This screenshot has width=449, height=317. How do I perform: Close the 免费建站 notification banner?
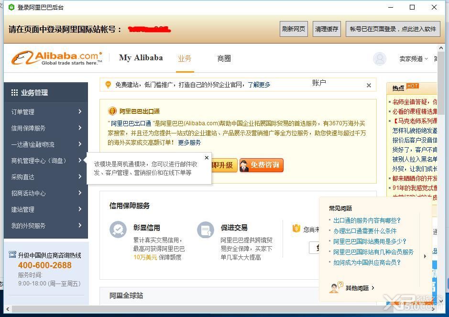pyautogui.click(x=369, y=85)
